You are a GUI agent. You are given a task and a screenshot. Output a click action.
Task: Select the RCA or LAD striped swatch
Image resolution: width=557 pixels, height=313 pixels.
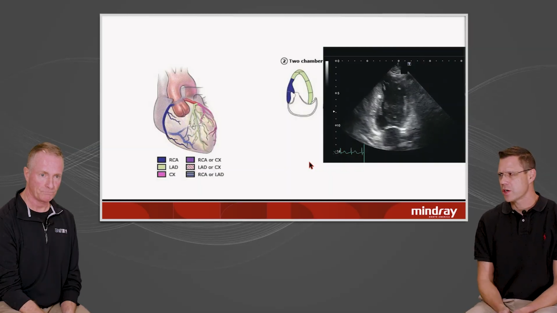point(190,174)
